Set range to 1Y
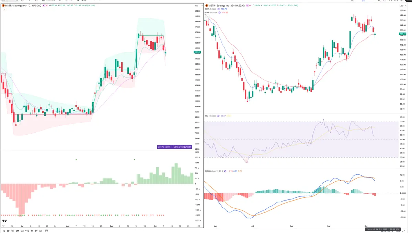The height and width of the screenshot is (233, 412). click(x=32, y=231)
